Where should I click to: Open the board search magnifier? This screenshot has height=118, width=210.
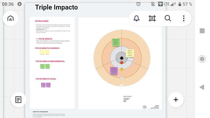[168, 18]
